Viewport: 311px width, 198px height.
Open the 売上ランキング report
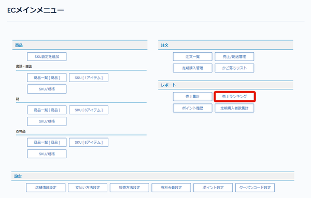point(234,97)
